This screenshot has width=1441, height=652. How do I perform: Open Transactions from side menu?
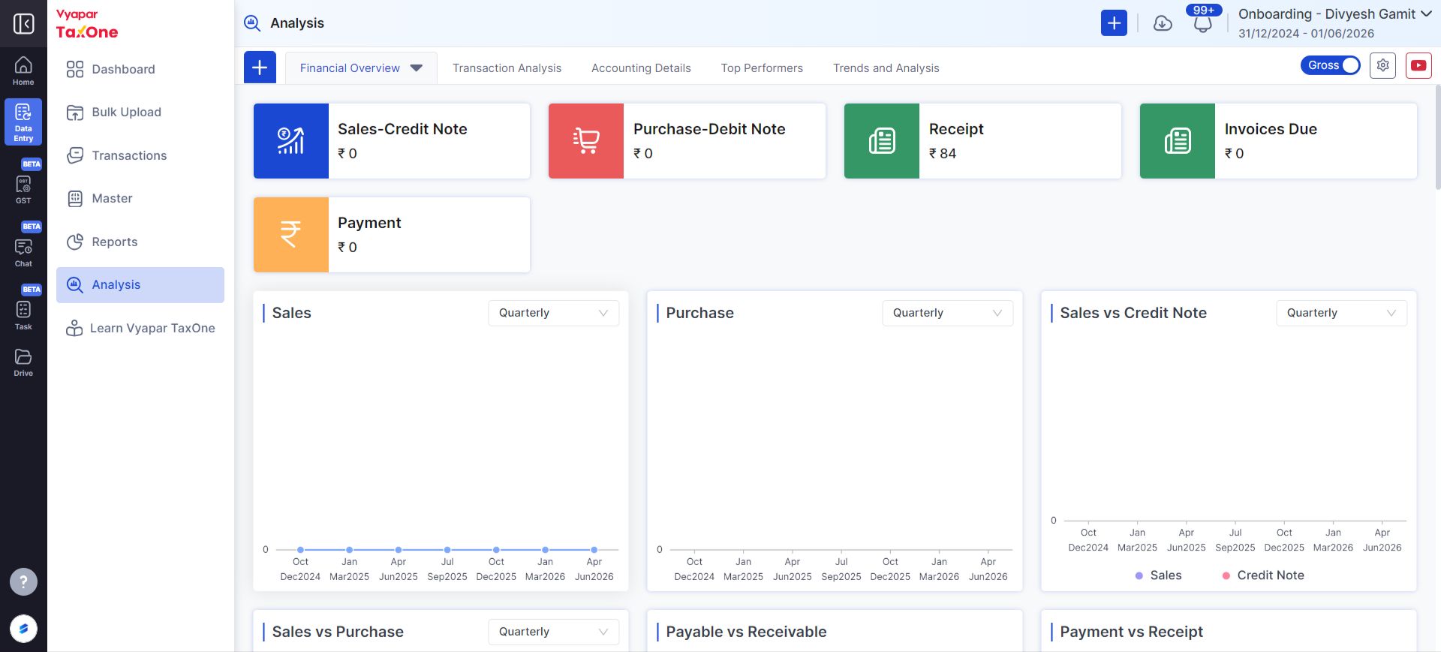tap(140, 155)
